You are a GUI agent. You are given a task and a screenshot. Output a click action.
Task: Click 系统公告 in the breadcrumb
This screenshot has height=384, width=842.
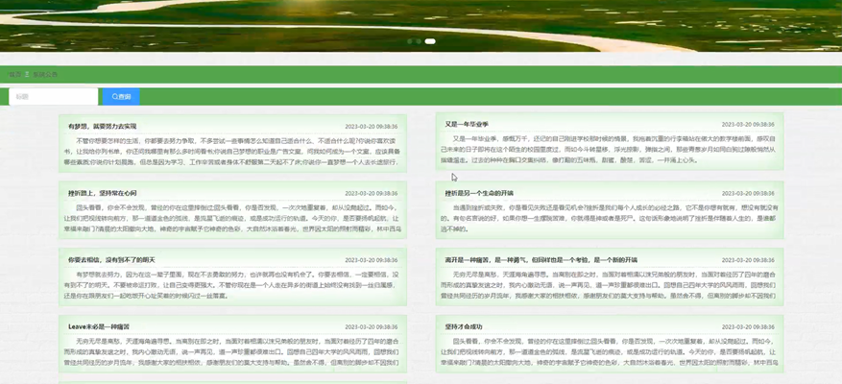tap(45, 74)
